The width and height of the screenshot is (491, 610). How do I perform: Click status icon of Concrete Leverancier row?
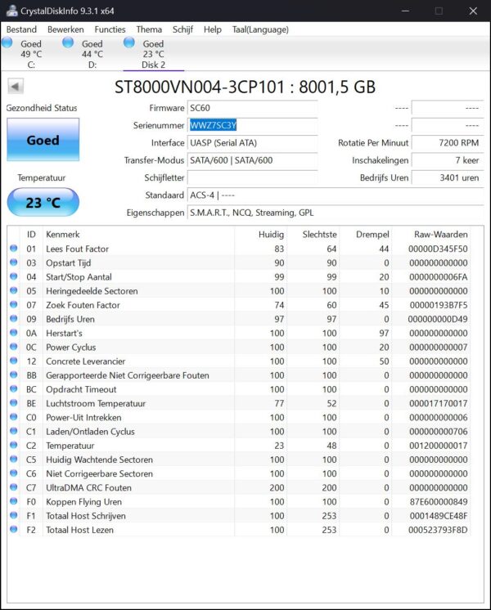[14, 361]
